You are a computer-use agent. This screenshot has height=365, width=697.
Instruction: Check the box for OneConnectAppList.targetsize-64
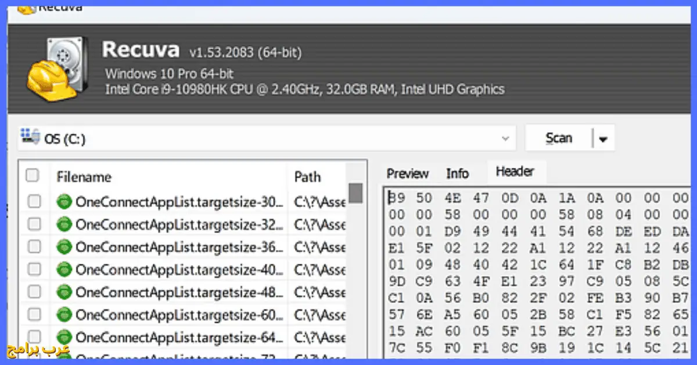[x=34, y=338]
